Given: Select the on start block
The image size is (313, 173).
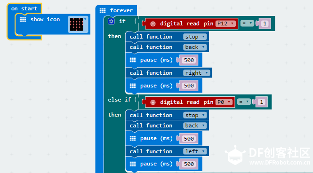Looking at the screenshot, I should click(24, 8).
